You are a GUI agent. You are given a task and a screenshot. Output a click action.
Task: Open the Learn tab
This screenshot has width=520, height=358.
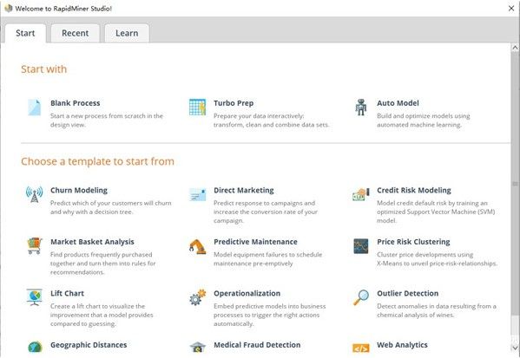pyautogui.click(x=127, y=33)
